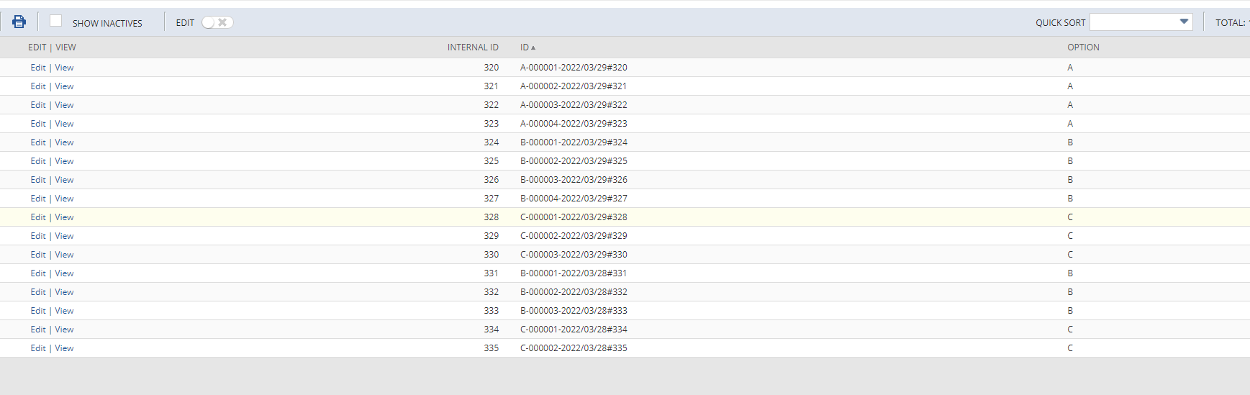
Task: View row B-000003-2022/03/29#326
Action: click(x=64, y=180)
